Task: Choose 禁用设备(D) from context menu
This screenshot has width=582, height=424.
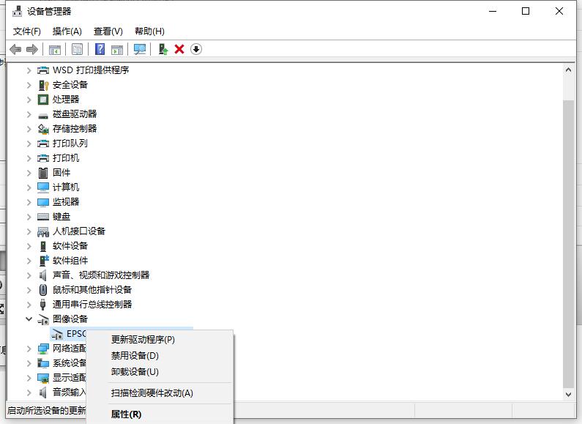Action: [160, 356]
